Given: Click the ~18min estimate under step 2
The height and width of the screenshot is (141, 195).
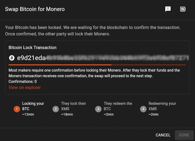Looking at the screenshot, I should tap(67, 114).
